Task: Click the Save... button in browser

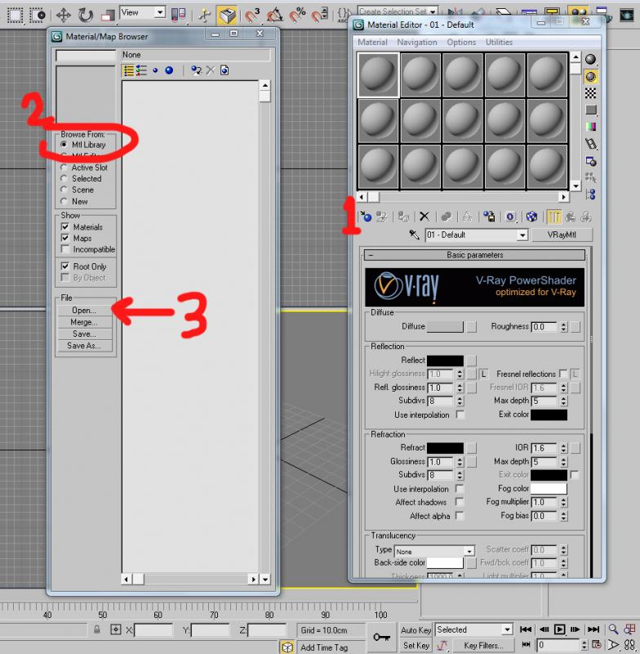Action: click(85, 334)
